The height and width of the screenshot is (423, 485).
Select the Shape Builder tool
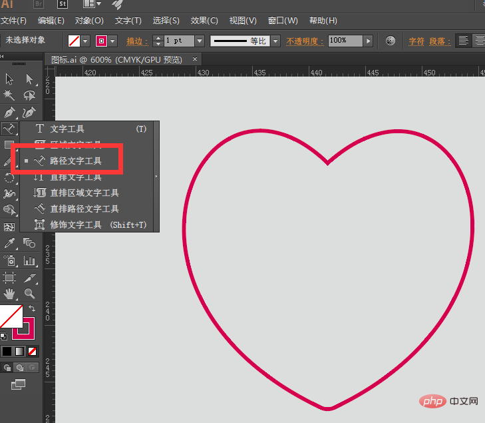tap(9, 210)
